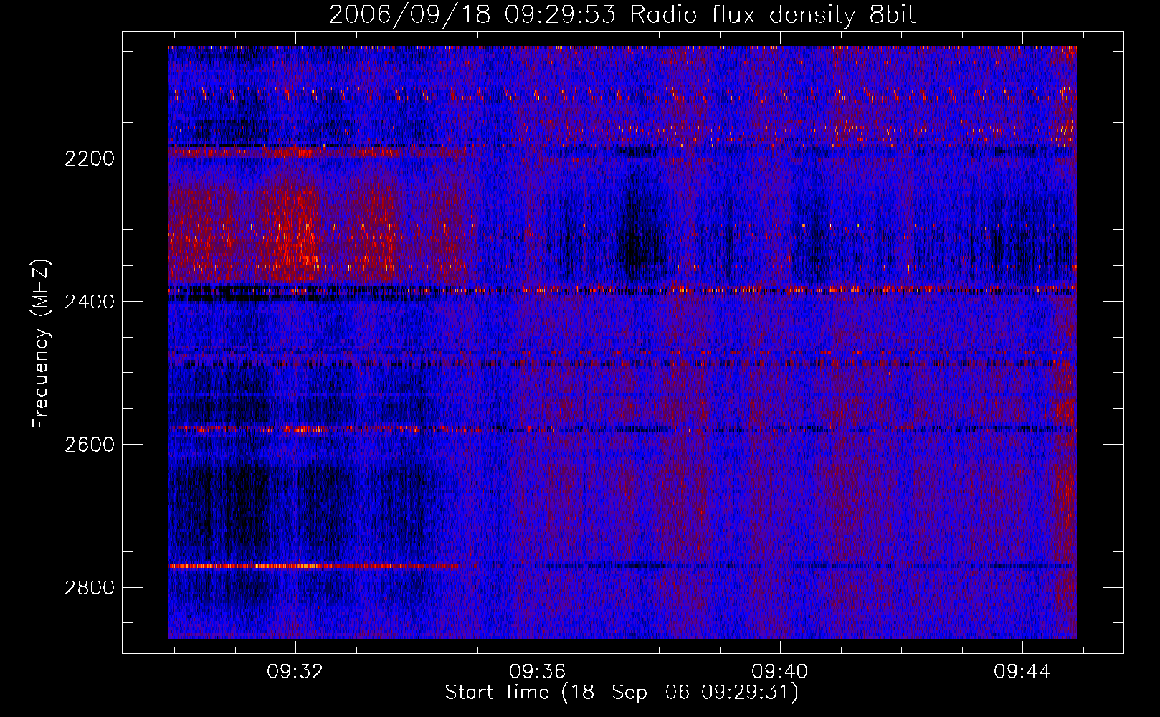
Task: Click the 2200 frequency tick label
Action: tap(89, 158)
